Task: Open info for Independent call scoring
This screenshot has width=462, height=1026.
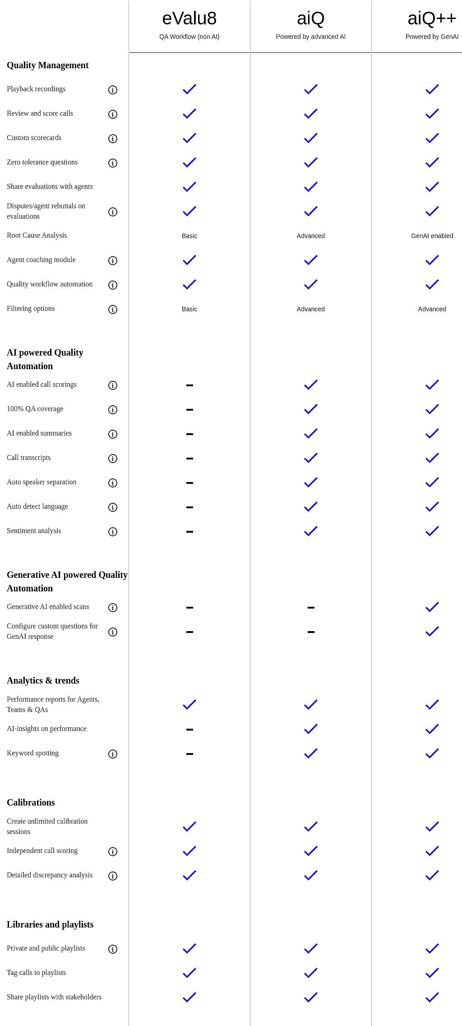Action: [112, 852]
